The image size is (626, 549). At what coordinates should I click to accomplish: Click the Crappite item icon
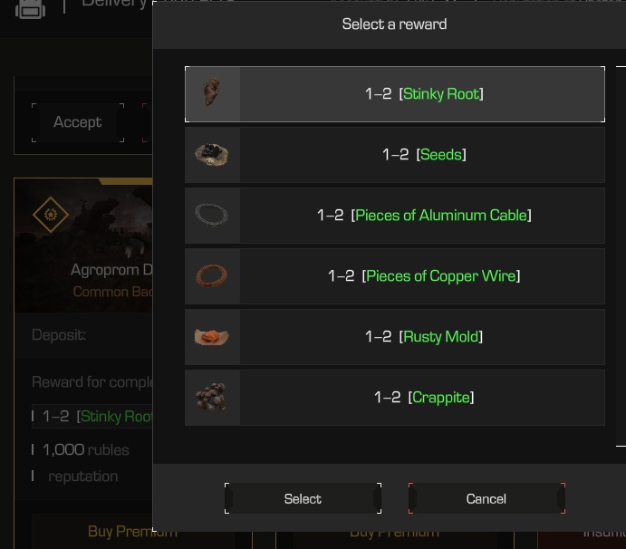tap(211, 397)
